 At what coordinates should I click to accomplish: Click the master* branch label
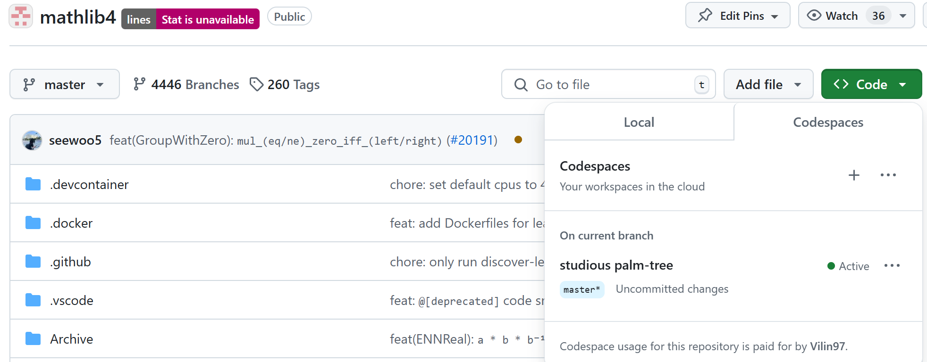click(x=582, y=289)
